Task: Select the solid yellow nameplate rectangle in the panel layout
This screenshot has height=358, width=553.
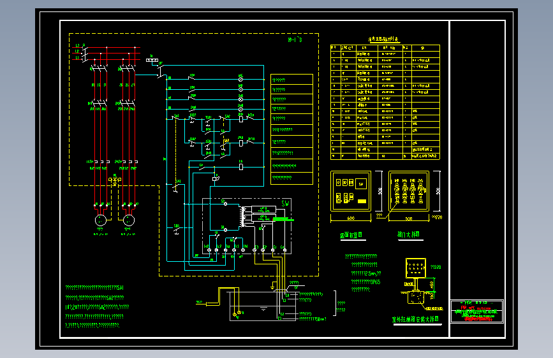Action: [x=362, y=201]
